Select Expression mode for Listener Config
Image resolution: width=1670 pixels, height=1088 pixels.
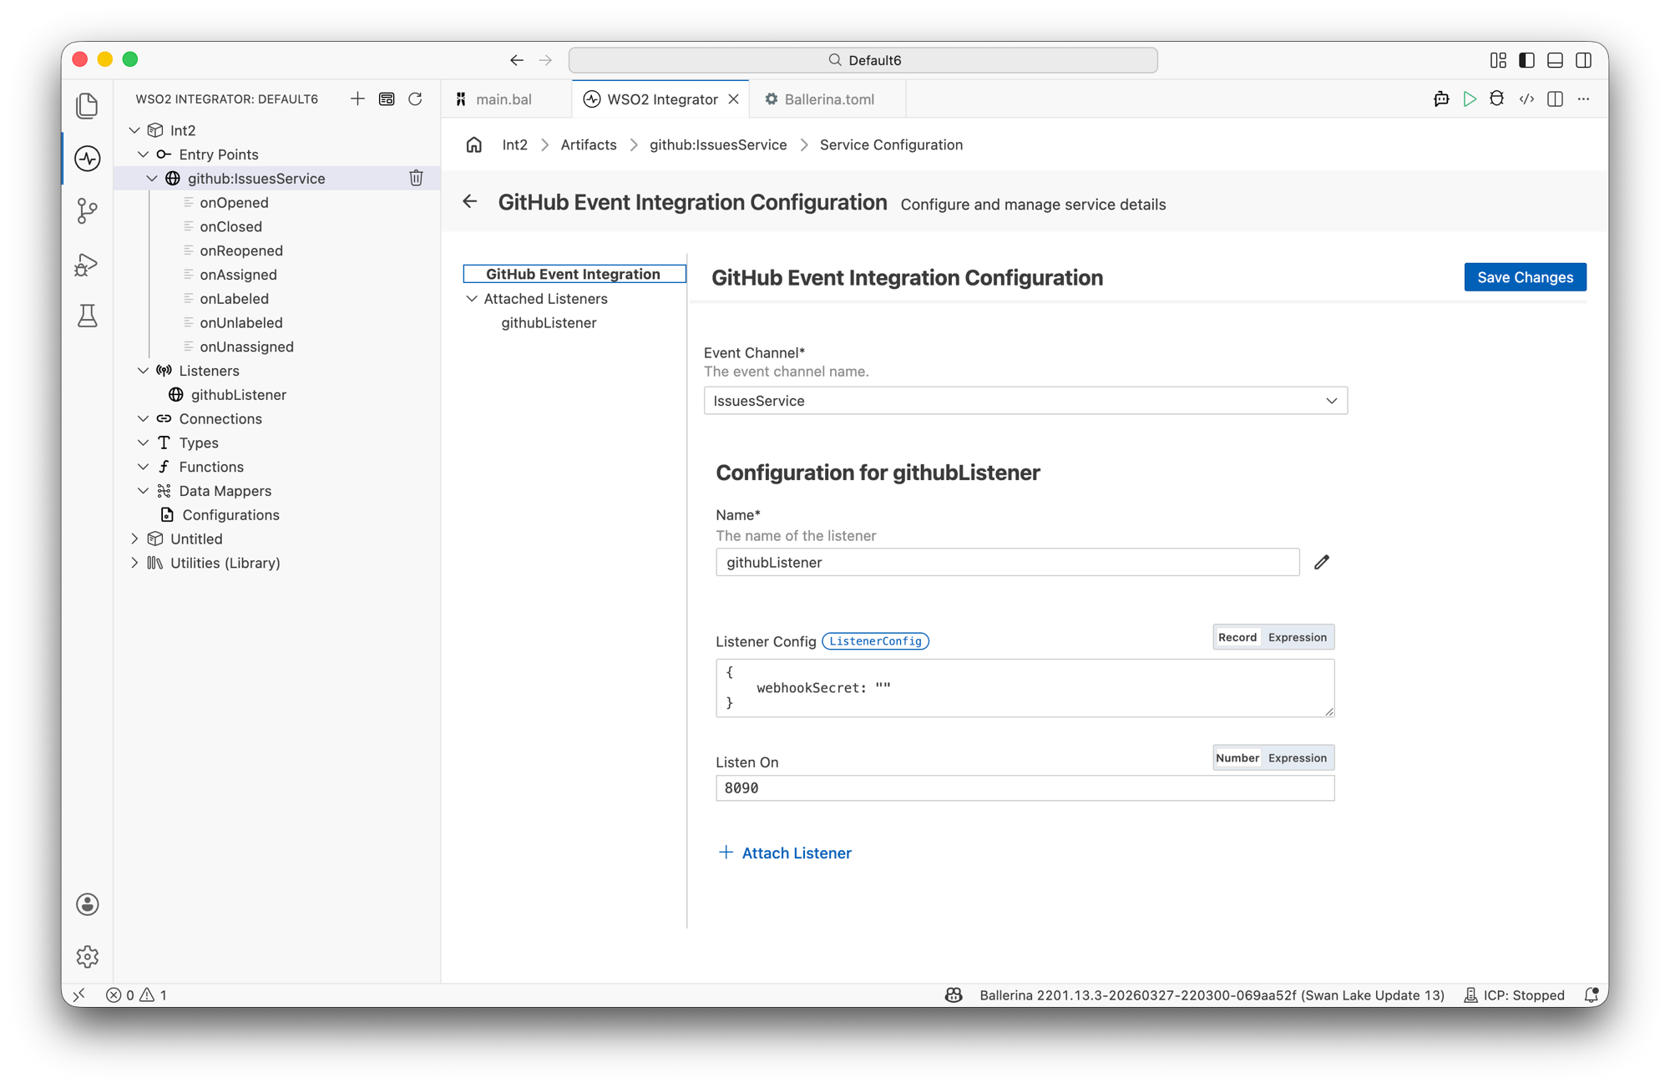tap(1297, 637)
